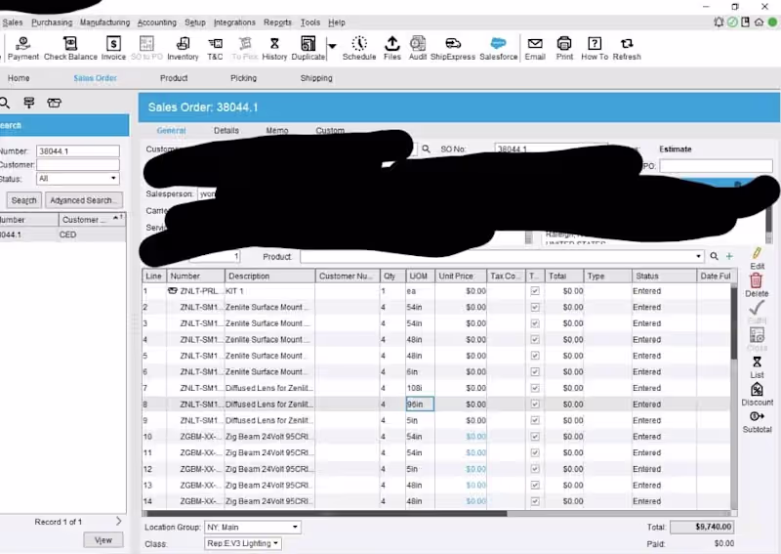Toggle taxable checkbox for line 8
Image resolution: width=781 pixels, height=554 pixels.
535,405
